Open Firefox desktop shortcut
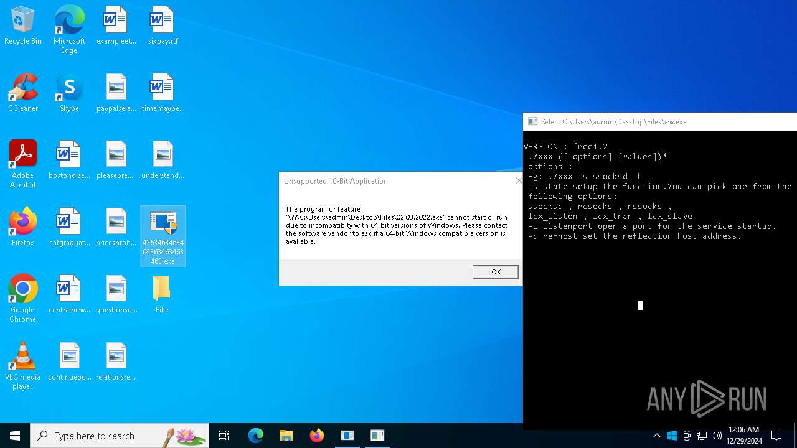The image size is (797, 448). [23, 228]
